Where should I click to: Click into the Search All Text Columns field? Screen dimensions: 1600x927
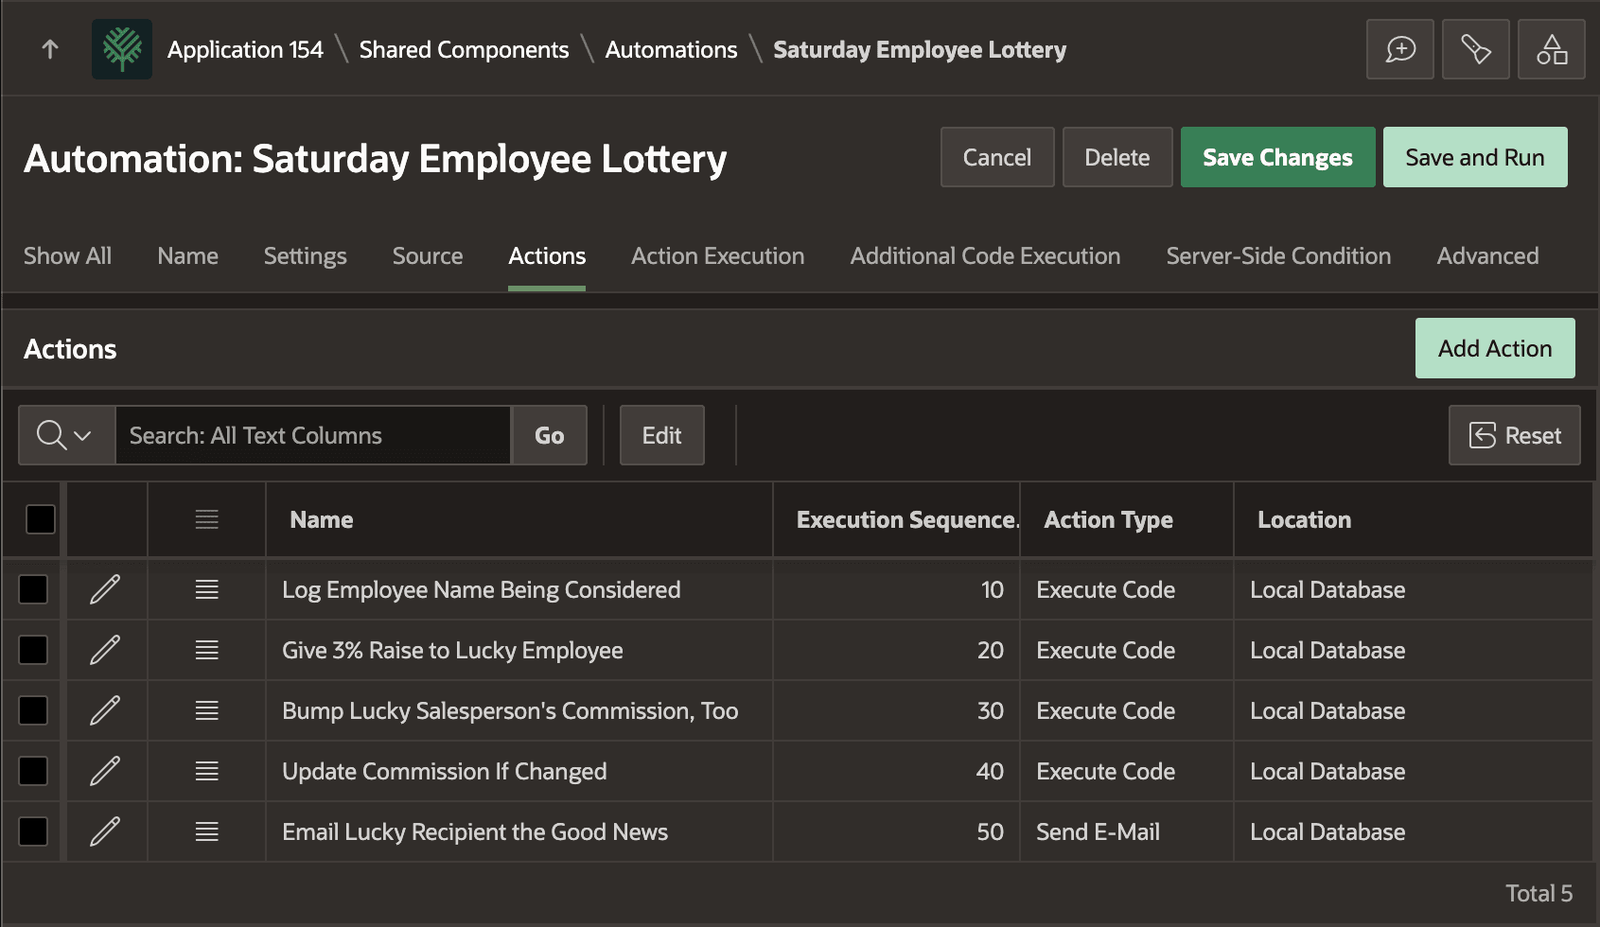[x=312, y=435]
